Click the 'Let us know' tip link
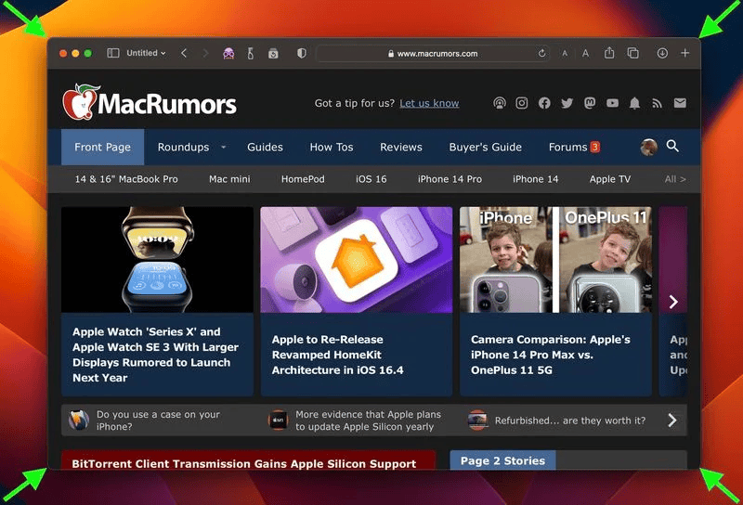The height and width of the screenshot is (505, 743). pos(429,103)
